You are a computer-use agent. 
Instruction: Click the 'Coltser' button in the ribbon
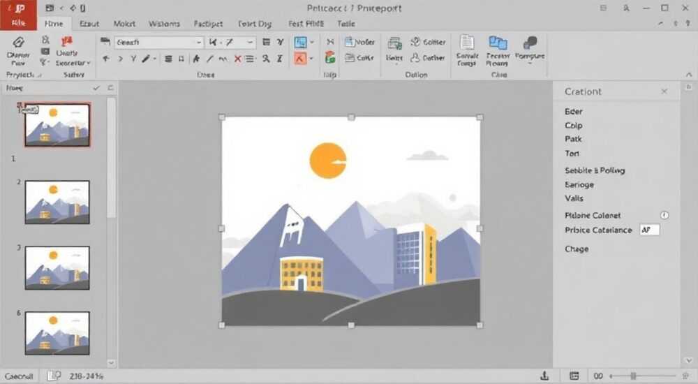pyautogui.click(x=428, y=42)
